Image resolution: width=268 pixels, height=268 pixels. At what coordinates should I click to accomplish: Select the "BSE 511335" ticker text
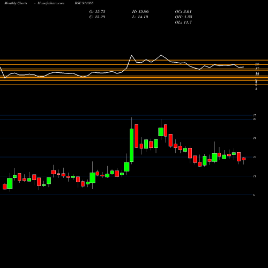point(84,3)
